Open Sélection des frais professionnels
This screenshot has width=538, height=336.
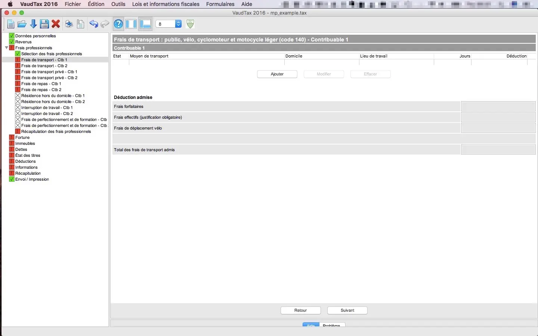52,54
